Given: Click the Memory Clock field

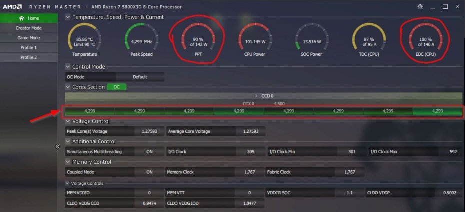Looking at the screenshot, I should 215,172.
